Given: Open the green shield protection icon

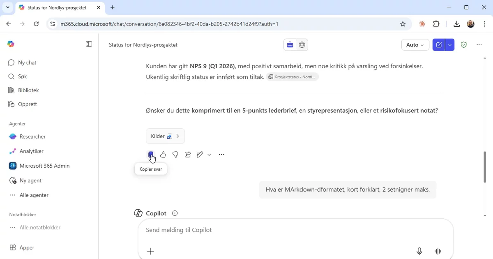Looking at the screenshot, I should click(x=464, y=45).
